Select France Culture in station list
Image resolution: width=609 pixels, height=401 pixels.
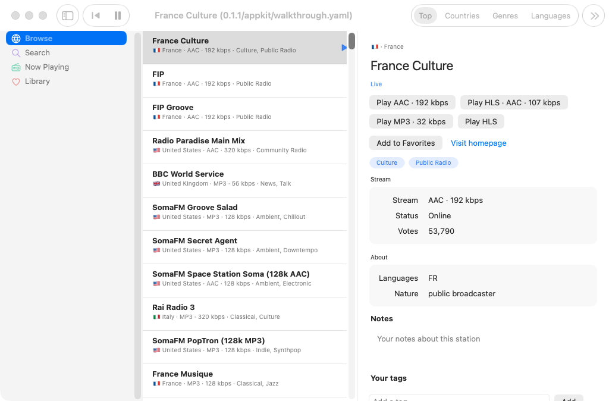[244, 48]
